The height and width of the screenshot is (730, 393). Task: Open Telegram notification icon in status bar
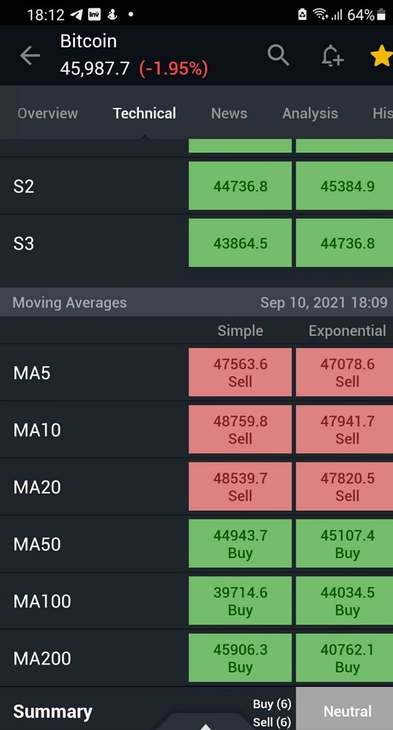coord(76,15)
